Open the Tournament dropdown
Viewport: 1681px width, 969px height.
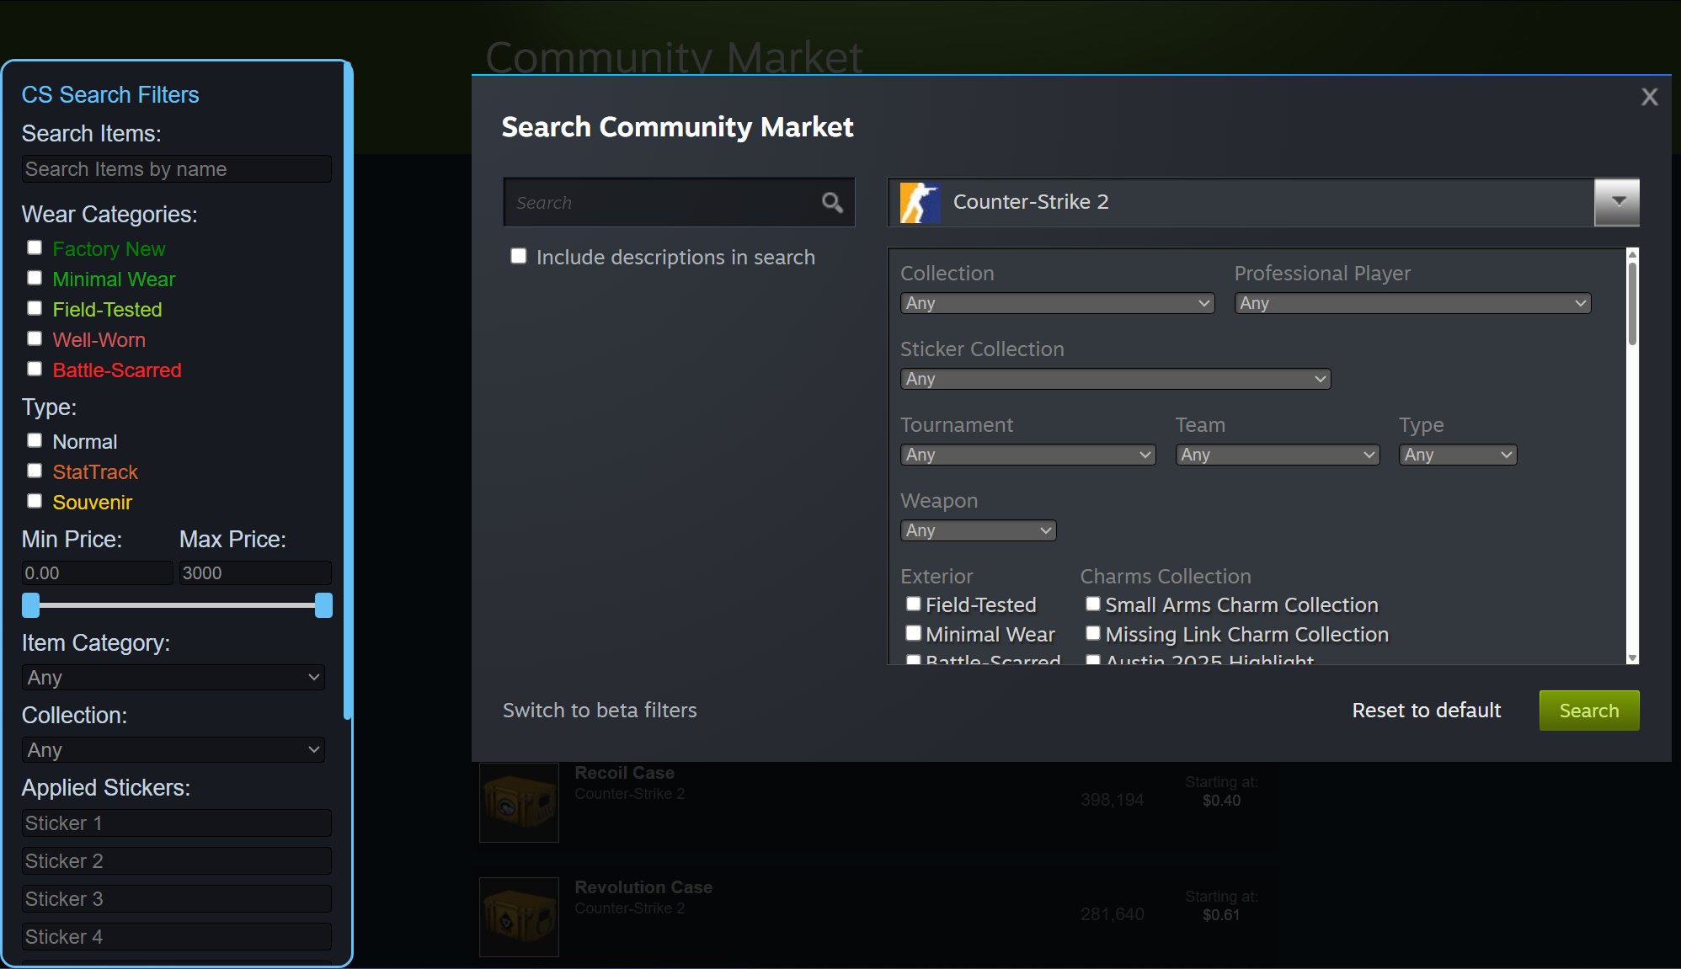tap(1027, 455)
